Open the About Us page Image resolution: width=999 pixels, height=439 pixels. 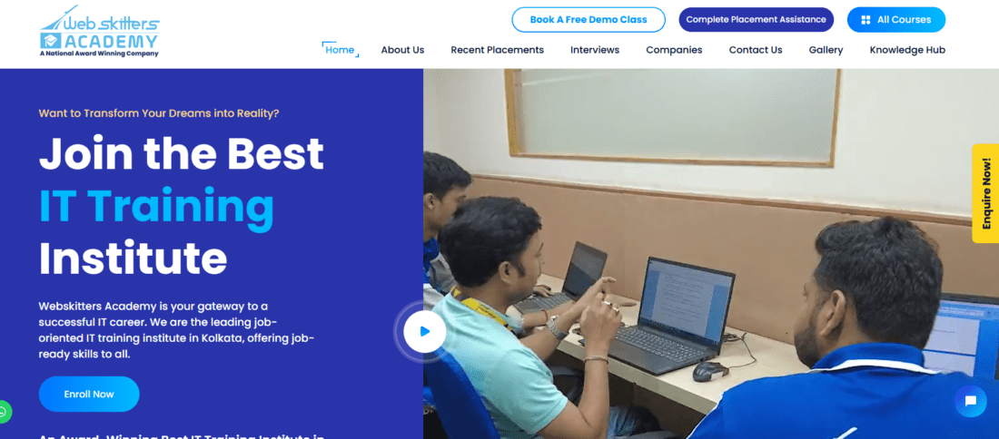coord(402,50)
